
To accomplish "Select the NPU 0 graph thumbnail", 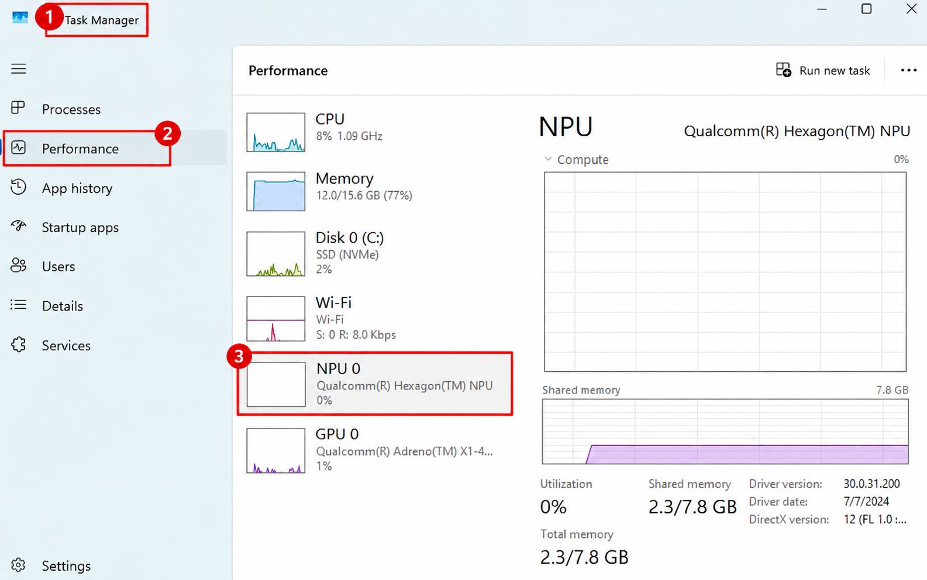I will click(276, 384).
